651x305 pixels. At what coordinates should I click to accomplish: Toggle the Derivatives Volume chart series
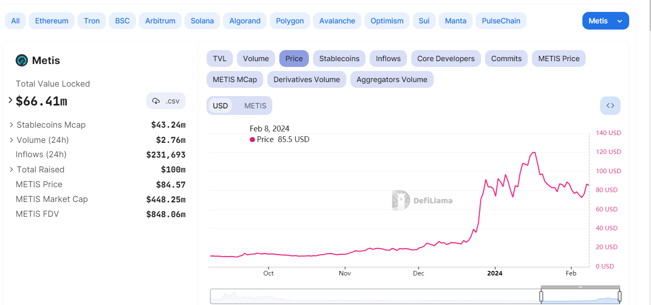click(307, 80)
